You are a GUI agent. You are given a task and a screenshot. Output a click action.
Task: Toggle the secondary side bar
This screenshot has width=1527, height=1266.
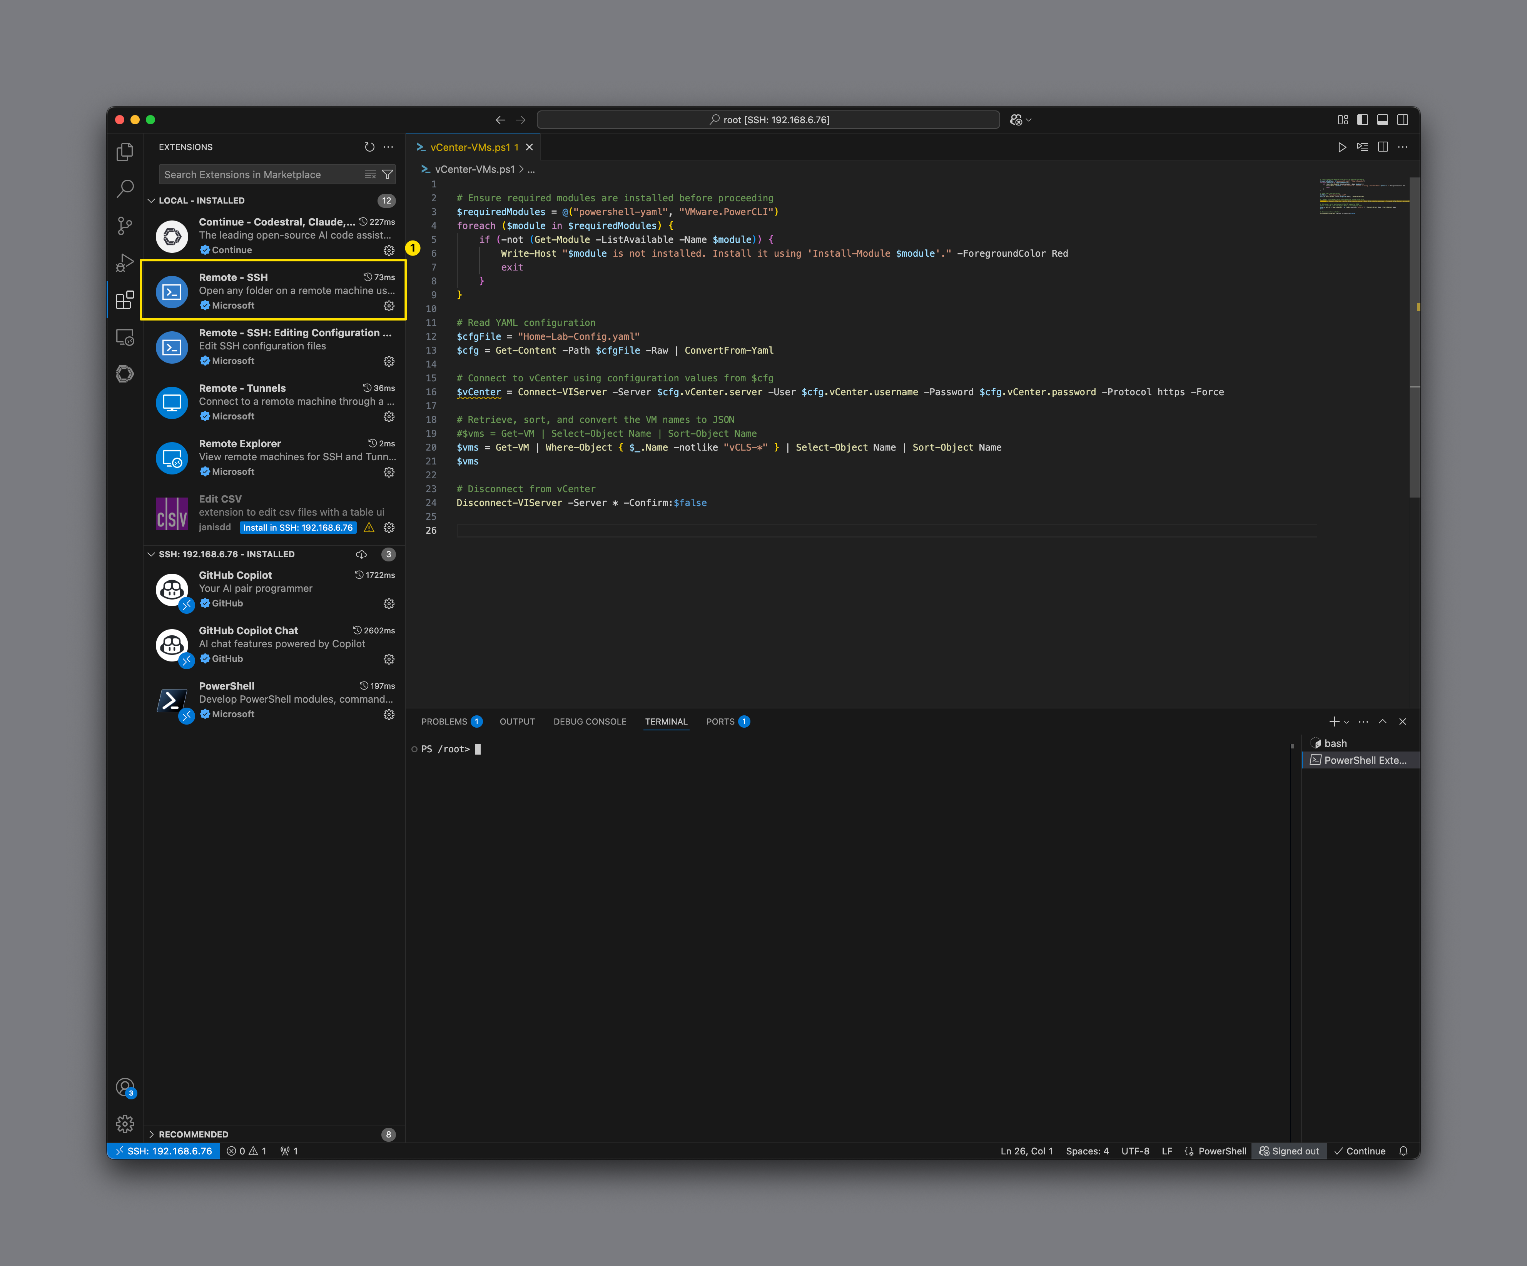(1403, 120)
